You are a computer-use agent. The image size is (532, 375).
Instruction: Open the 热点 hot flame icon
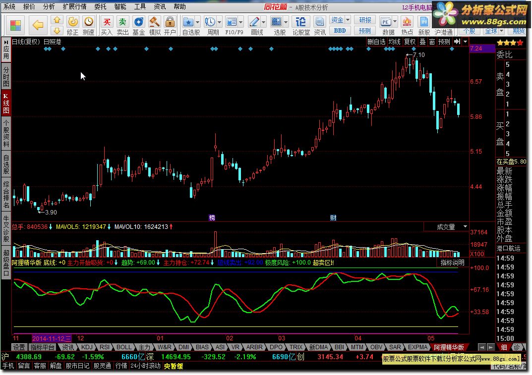(x=407, y=22)
